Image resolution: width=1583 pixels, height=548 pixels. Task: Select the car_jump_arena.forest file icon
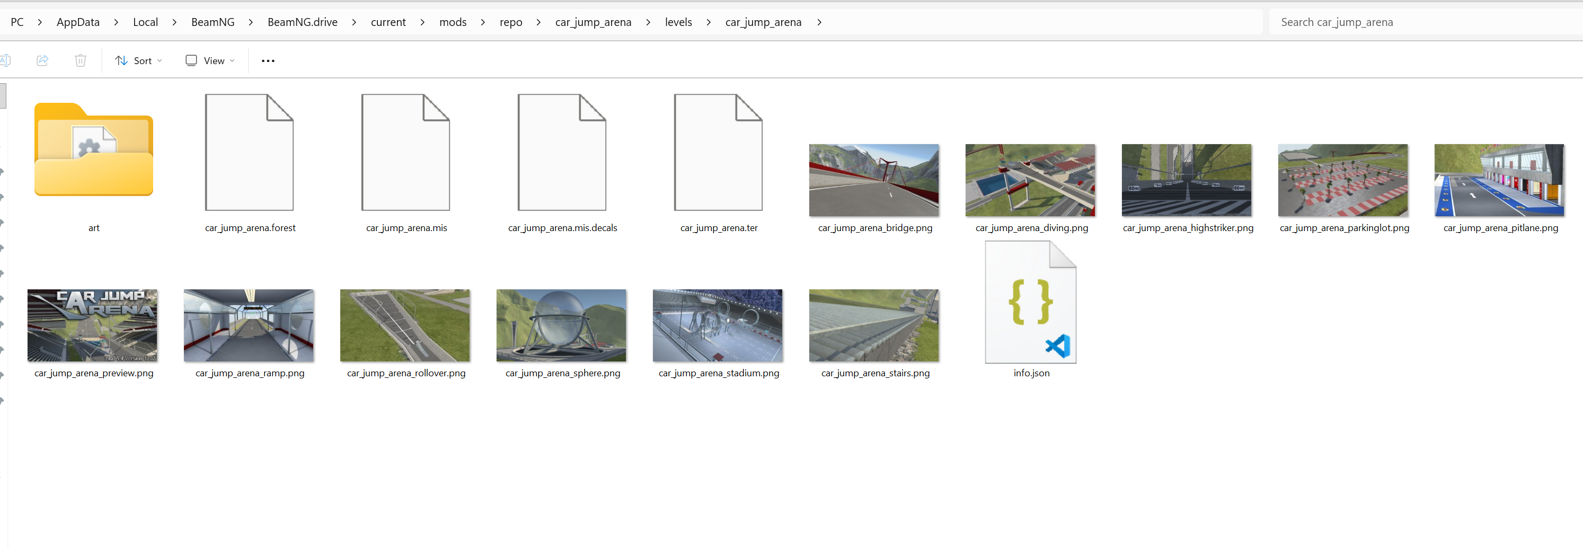[x=250, y=152]
